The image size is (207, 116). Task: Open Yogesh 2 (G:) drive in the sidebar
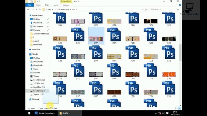coord(38,94)
